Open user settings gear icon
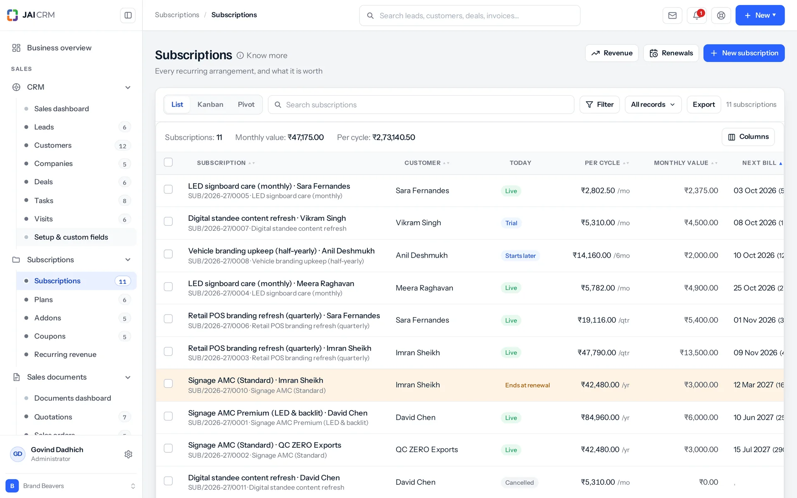Viewport: 797px width, 498px height. pyautogui.click(x=128, y=454)
